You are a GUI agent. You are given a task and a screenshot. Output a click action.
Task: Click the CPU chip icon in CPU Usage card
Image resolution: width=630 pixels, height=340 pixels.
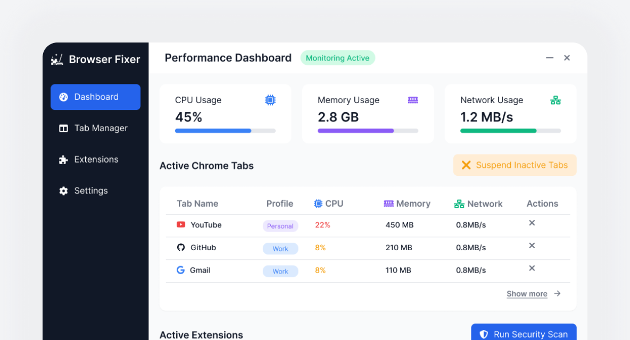tap(270, 100)
